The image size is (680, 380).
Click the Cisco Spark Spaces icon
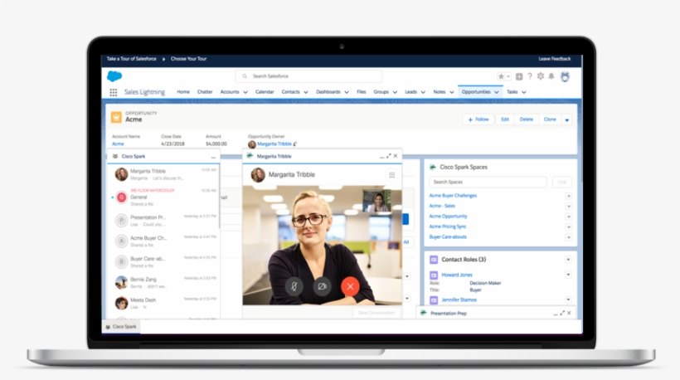click(x=432, y=167)
